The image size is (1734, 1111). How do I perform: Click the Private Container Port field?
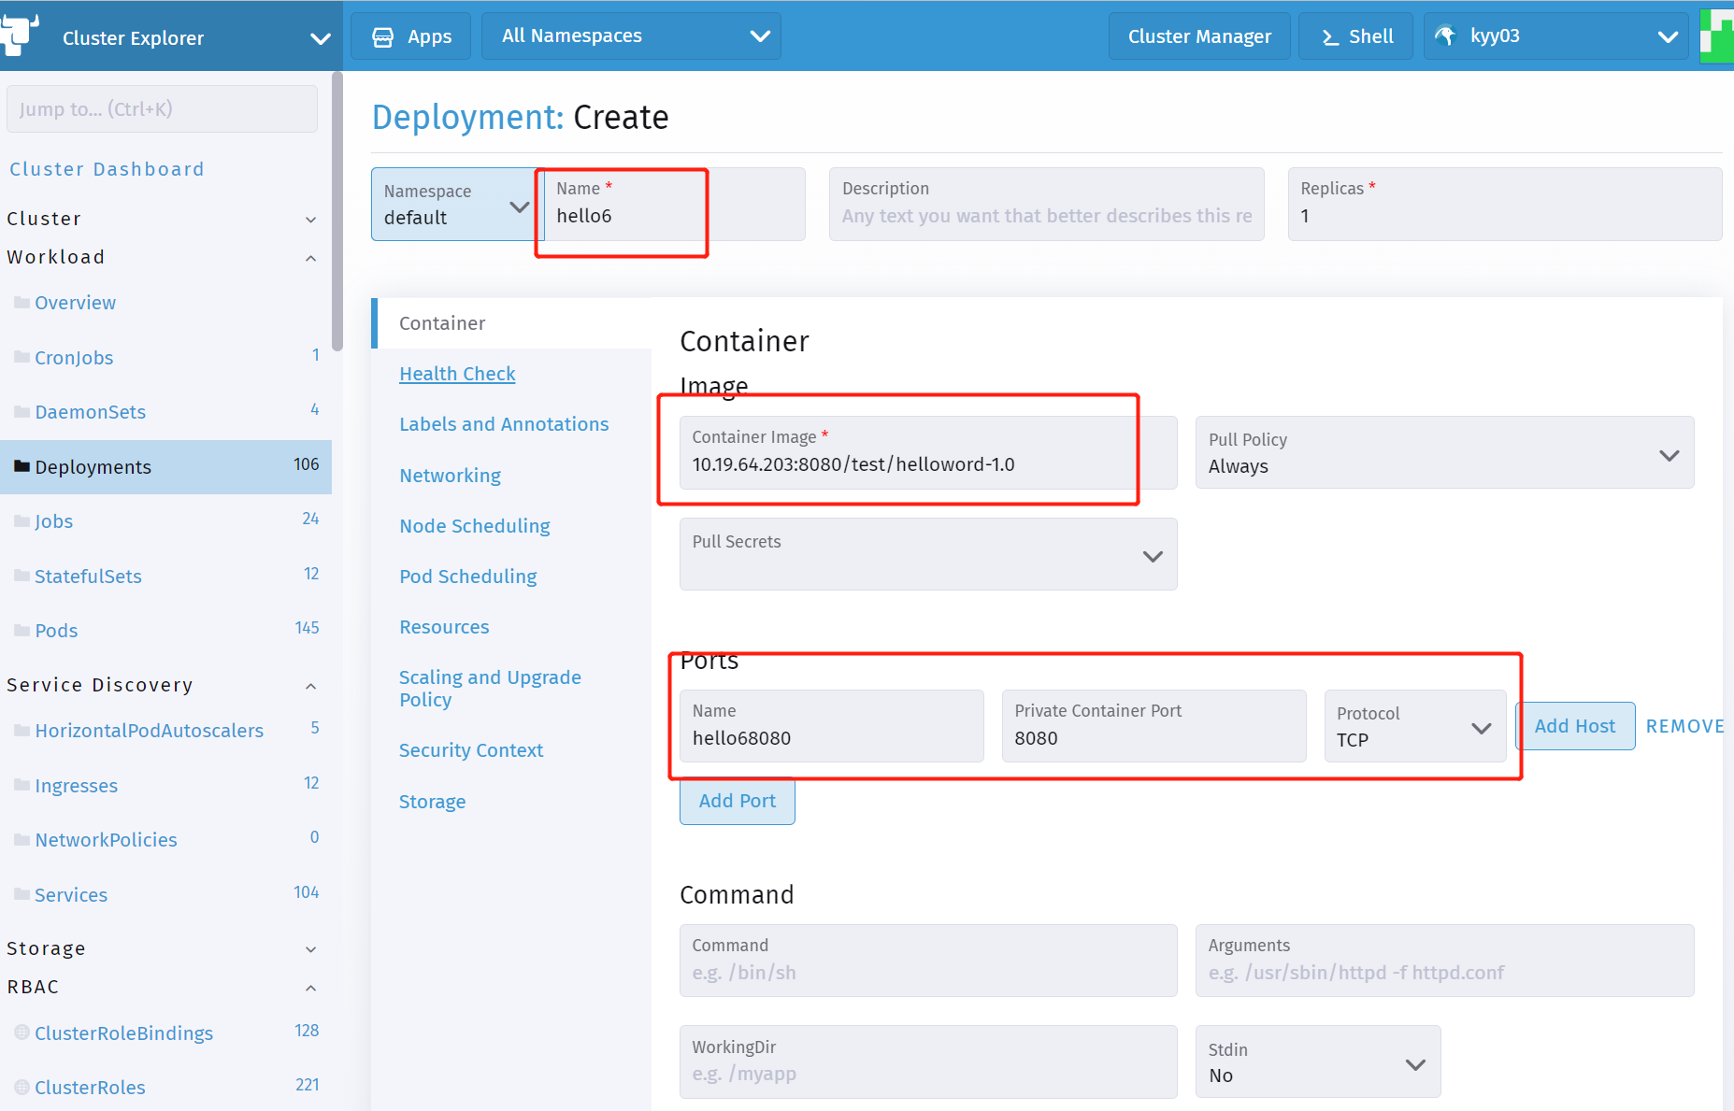click(1154, 726)
